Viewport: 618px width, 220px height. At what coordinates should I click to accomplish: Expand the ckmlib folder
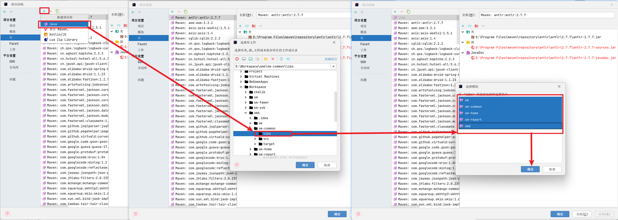point(246,92)
